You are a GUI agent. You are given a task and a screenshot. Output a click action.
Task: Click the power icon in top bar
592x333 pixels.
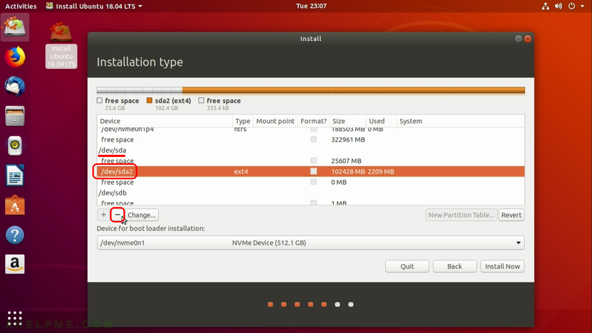tap(571, 6)
